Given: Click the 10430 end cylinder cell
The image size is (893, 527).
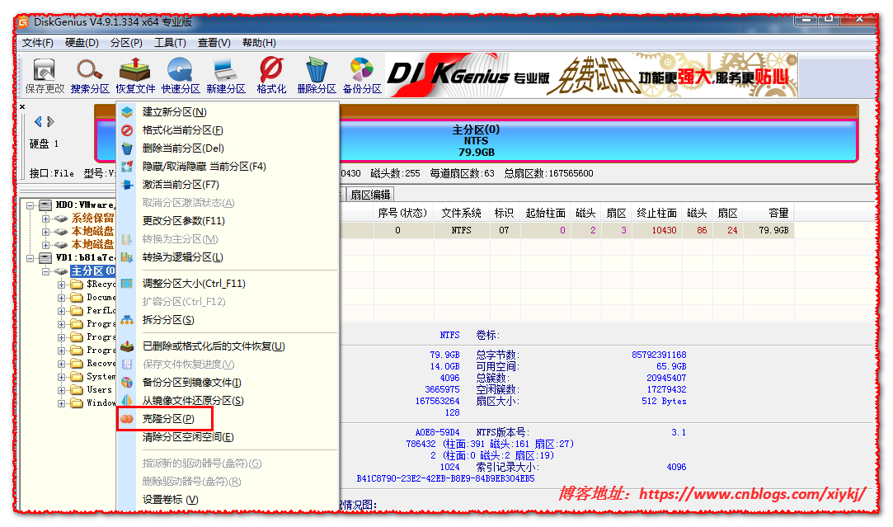Looking at the screenshot, I should click(x=657, y=230).
